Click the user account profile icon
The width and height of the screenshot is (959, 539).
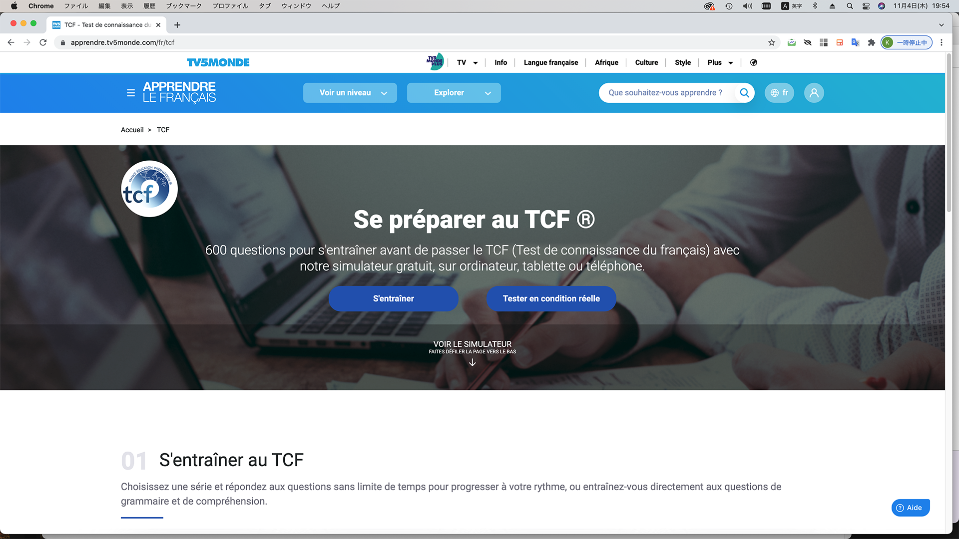[x=814, y=93]
